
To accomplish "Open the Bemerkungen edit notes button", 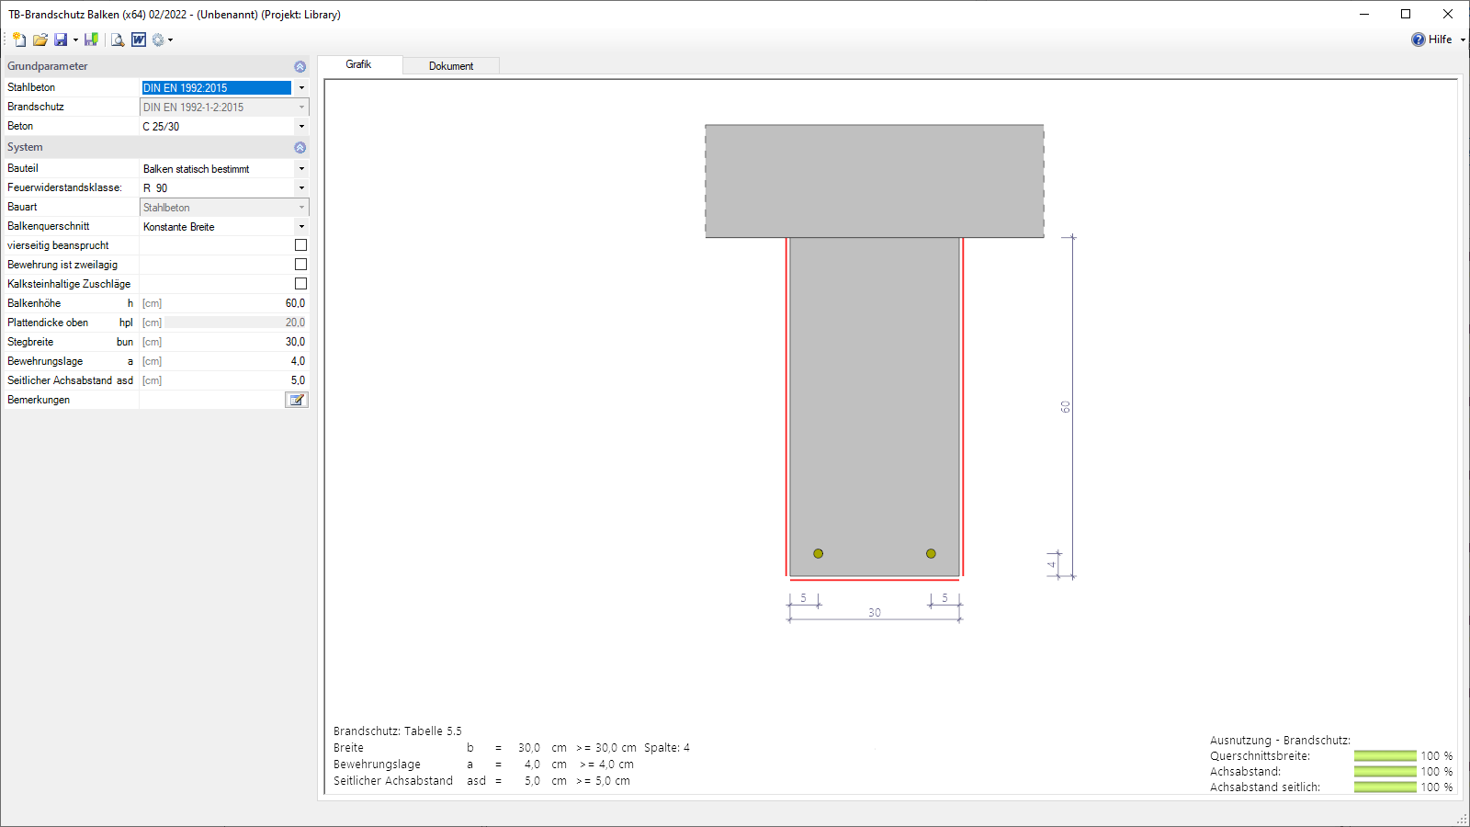I will pos(297,400).
